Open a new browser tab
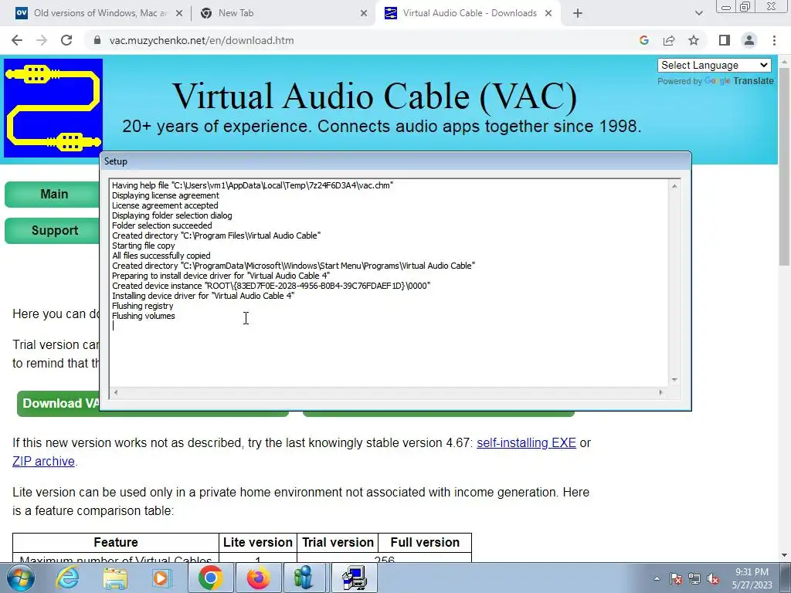This screenshot has width=791, height=593. 578,14
